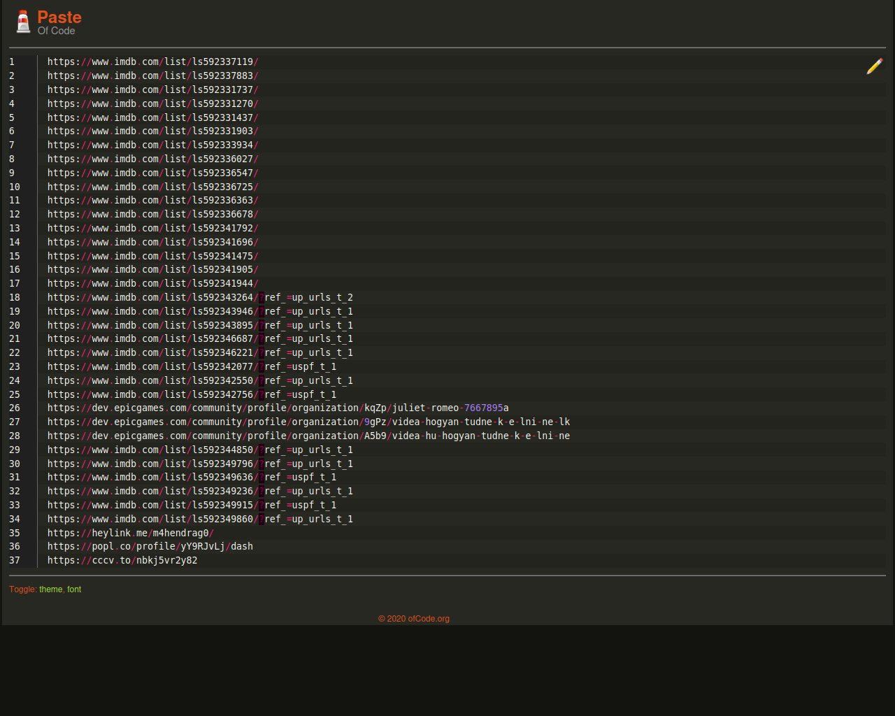Select line 18 URL ls592343264
This screenshot has width=895, height=716.
(200, 297)
